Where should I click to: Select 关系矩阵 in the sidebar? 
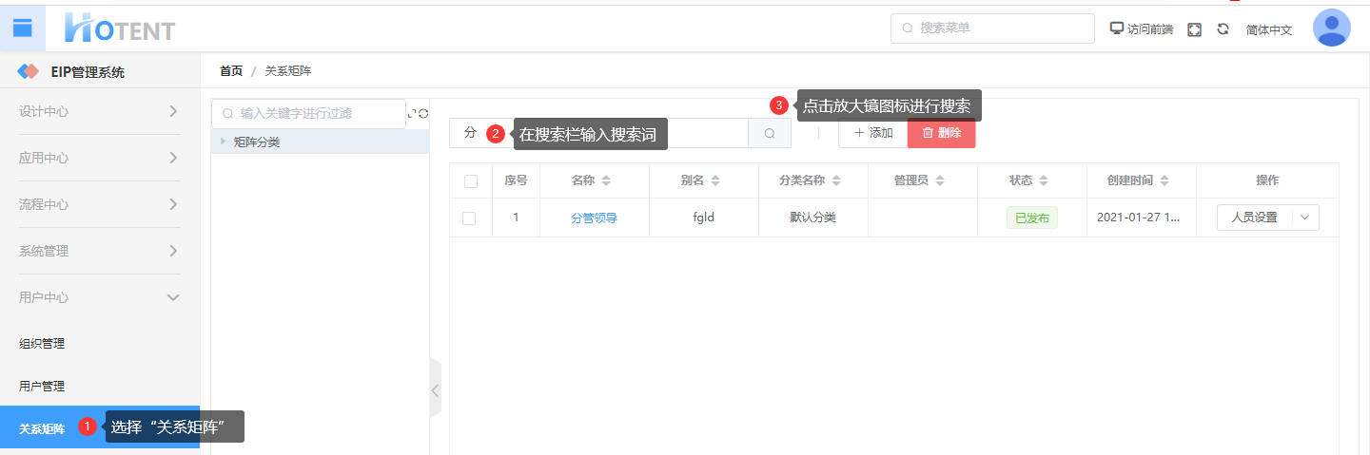pyautogui.click(x=100, y=429)
